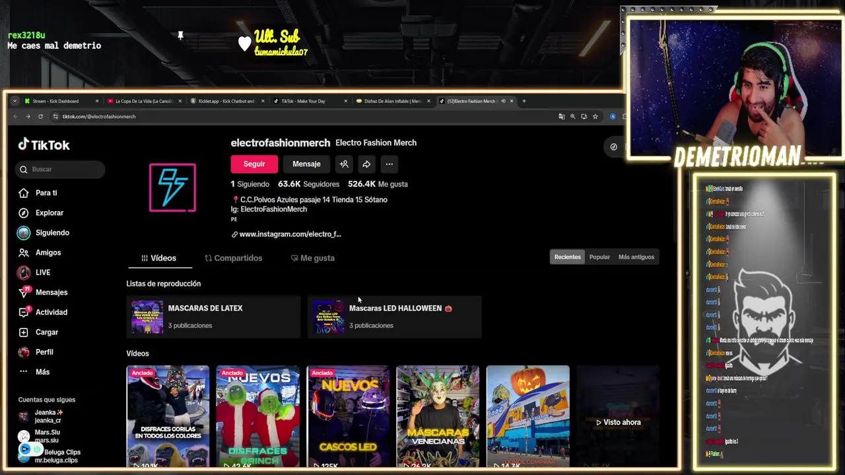The height and width of the screenshot is (475, 845).
Task: Click the Visto ahora video
Action: [x=618, y=417]
